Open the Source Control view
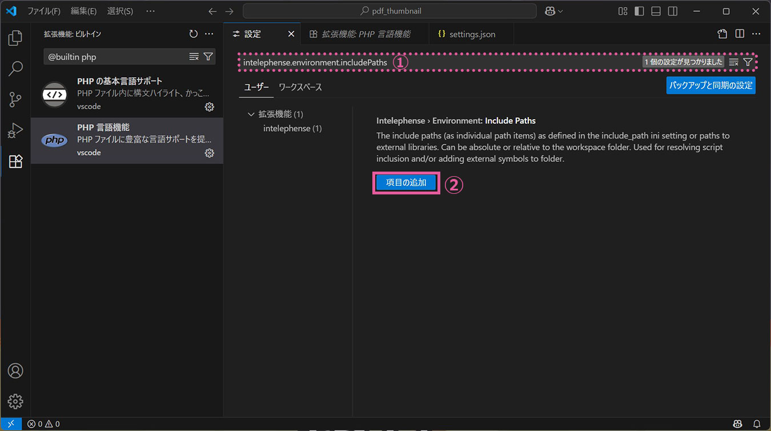771x431 pixels. pyautogui.click(x=15, y=100)
